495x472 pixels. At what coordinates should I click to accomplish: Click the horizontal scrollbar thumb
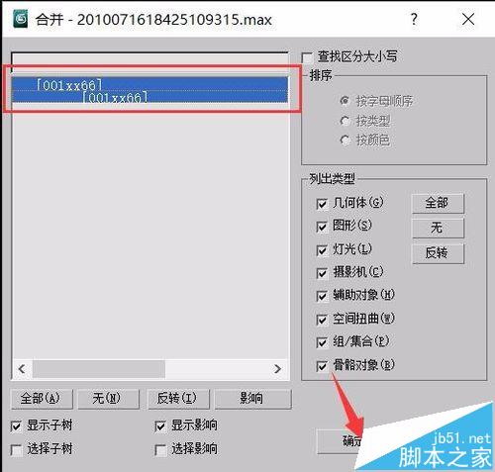click(98, 369)
